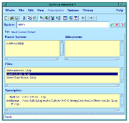This screenshot has width=129, height=123.
Task: Open the back history dropdown arrow
Action: [x=87, y=18]
